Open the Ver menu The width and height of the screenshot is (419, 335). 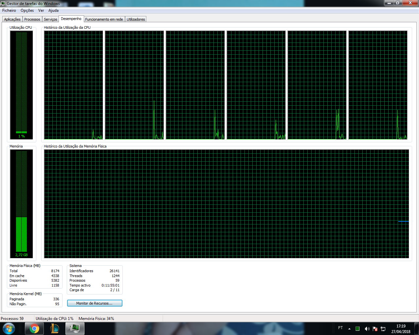point(41,10)
